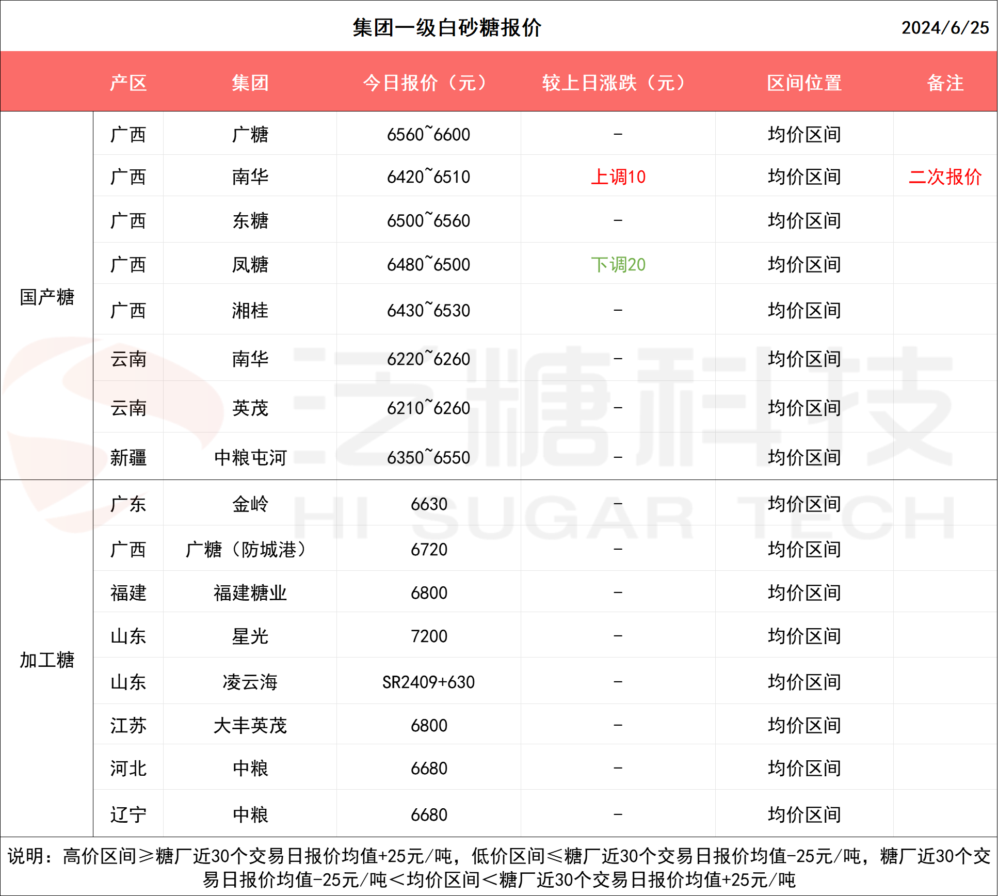This screenshot has height=896, width=998.
Task: Click the 国产糖 category cell
Action: coord(47,297)
